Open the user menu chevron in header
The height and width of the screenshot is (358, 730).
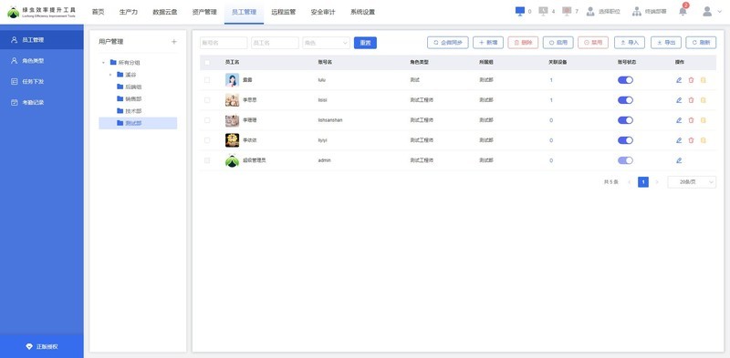tap(720, 12)
